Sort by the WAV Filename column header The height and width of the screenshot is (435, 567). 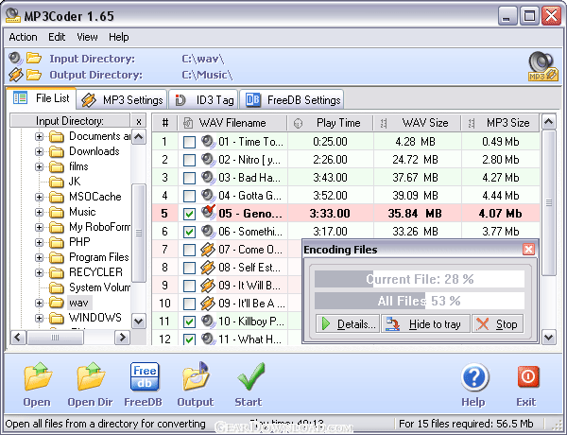232,123
